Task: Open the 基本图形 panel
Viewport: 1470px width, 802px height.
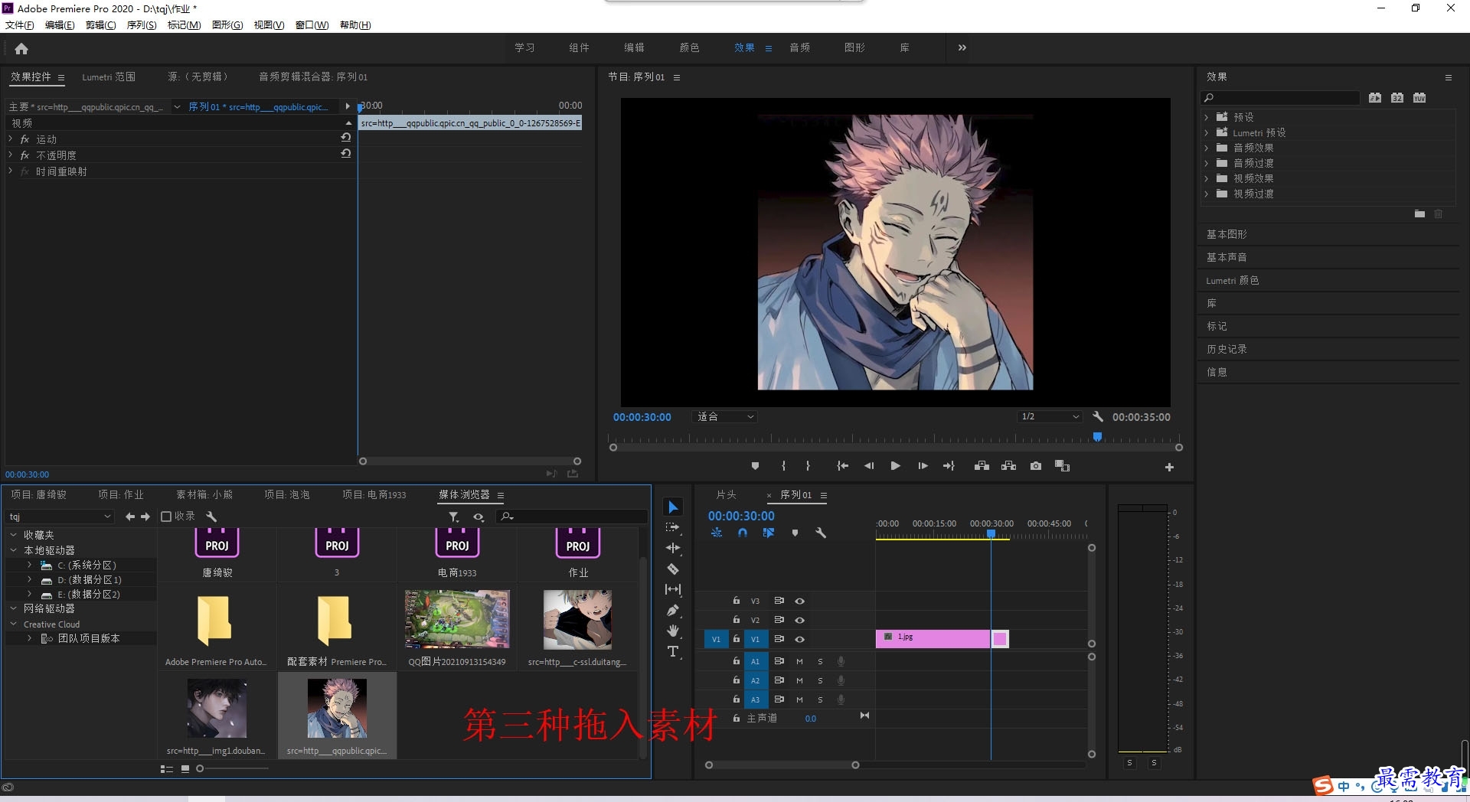Action: 1227,234
